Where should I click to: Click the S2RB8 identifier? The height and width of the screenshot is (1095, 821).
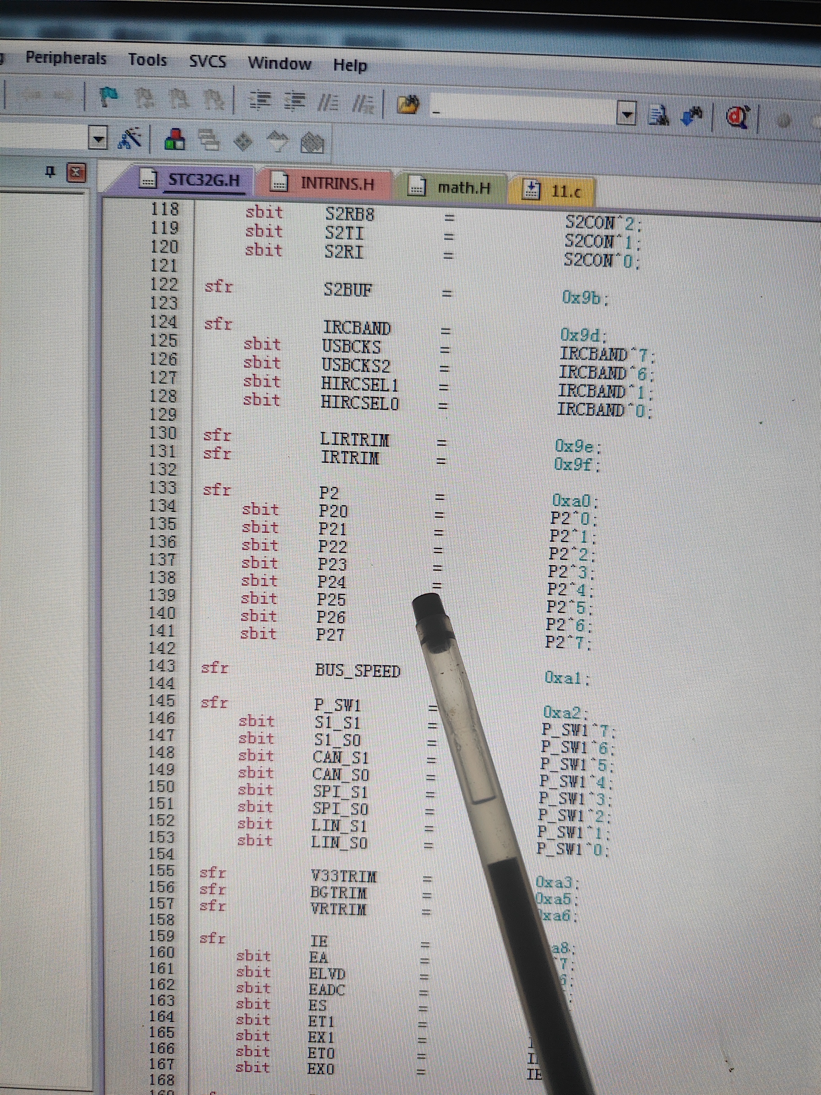pos(349,214)
